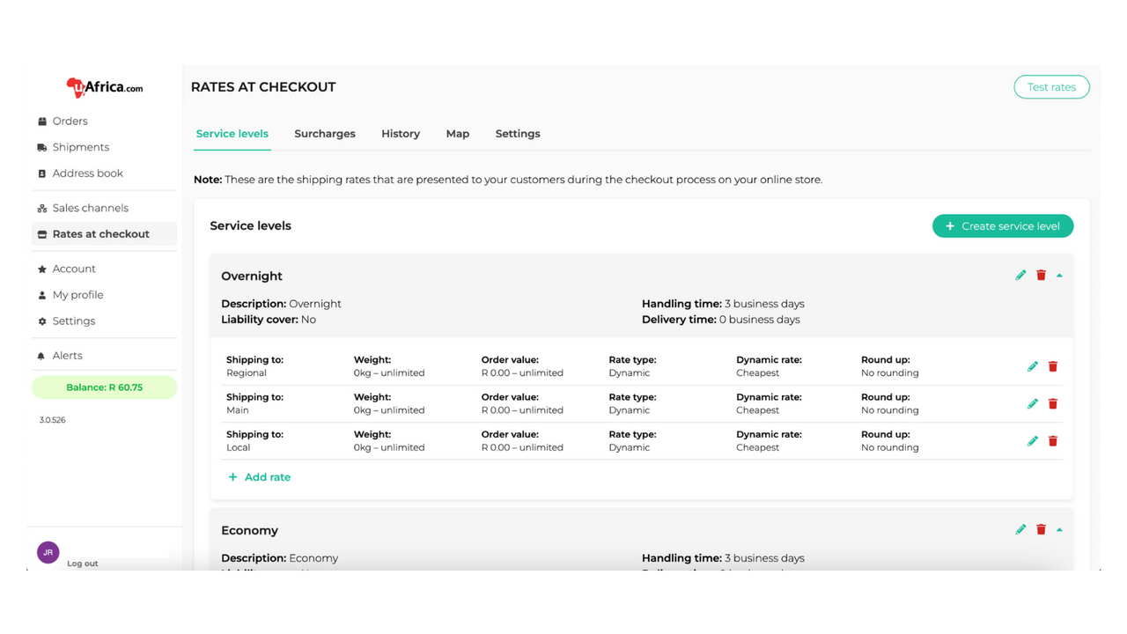1127x634 pixels.
Task: Collapse the Economy service level section
Action: tap(1059, 530)
